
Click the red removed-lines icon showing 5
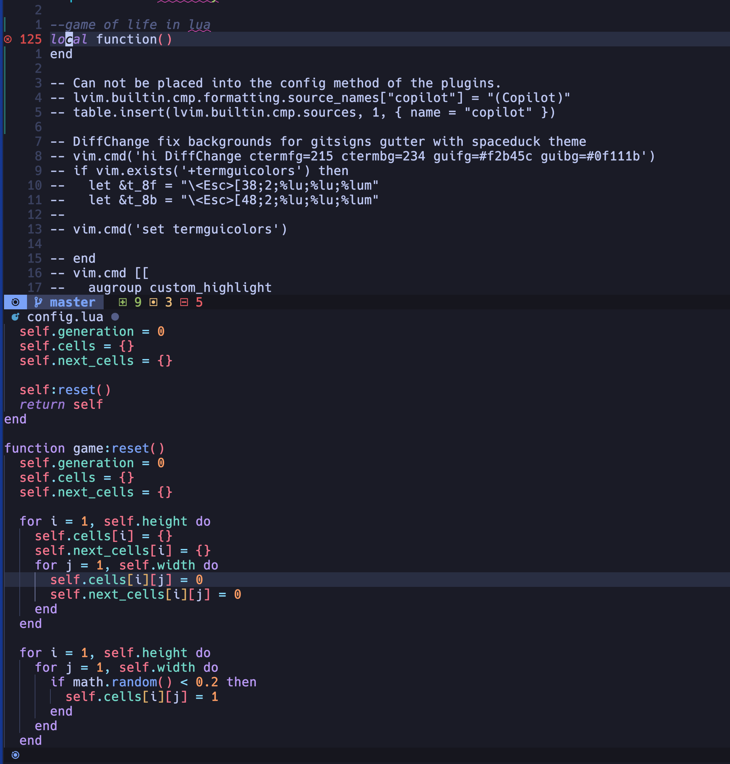pos(184,302)
